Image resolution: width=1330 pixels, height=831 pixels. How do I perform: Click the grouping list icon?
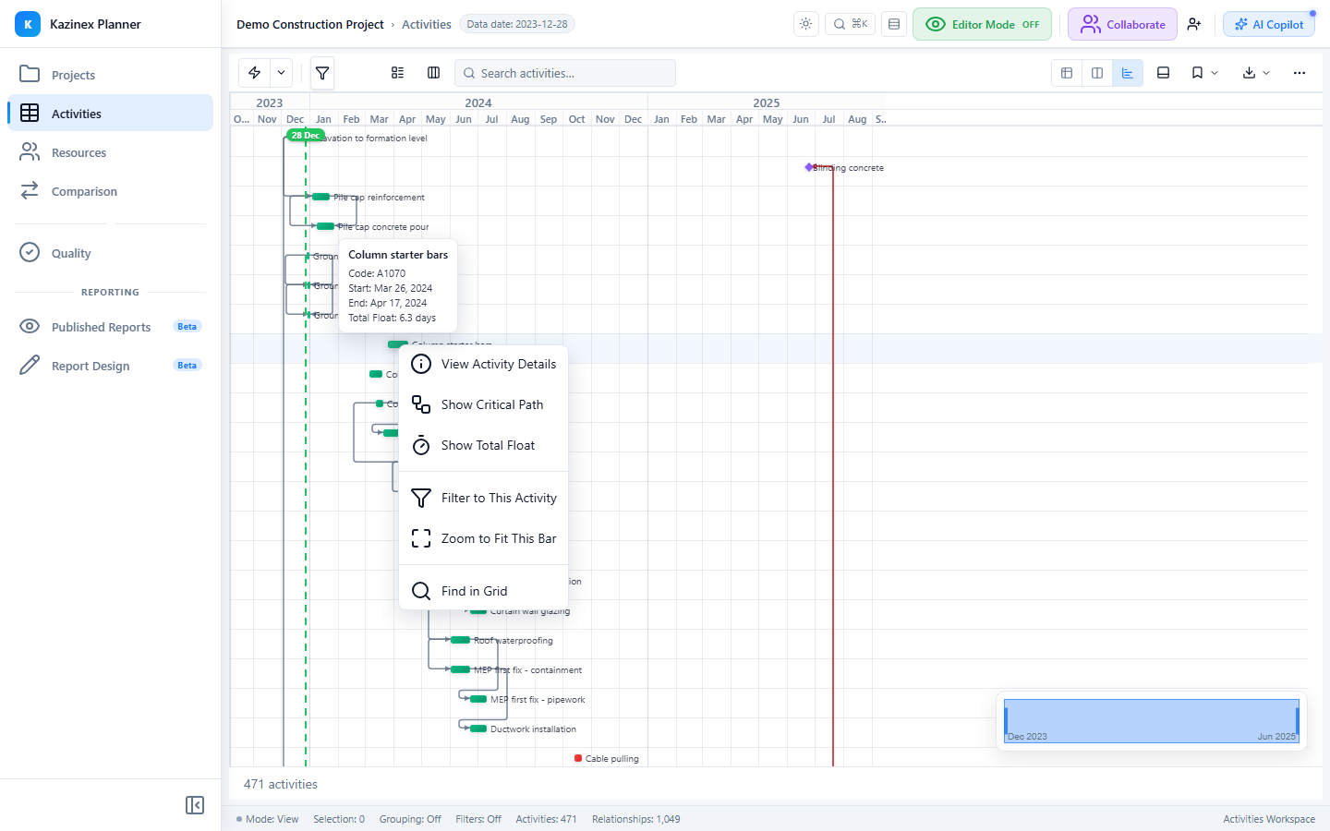coord(398,73)
